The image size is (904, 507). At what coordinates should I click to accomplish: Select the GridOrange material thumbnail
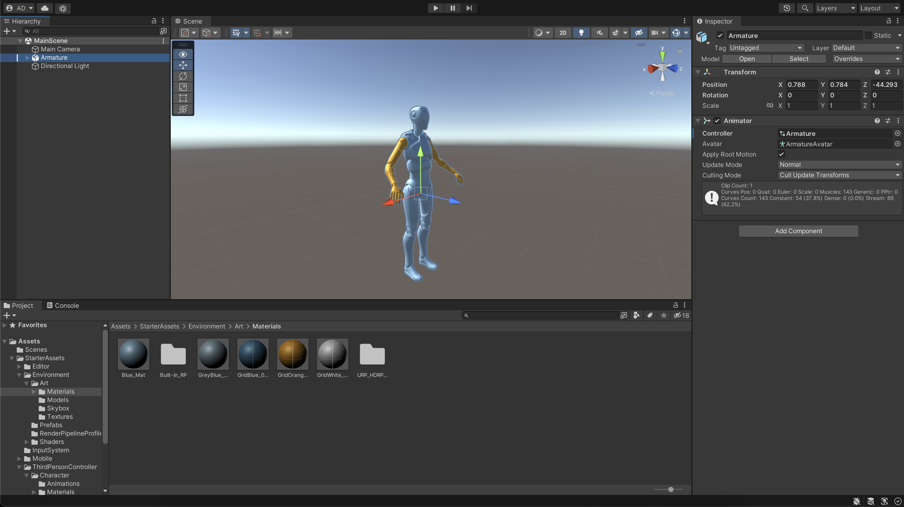(x=292, y=354)
